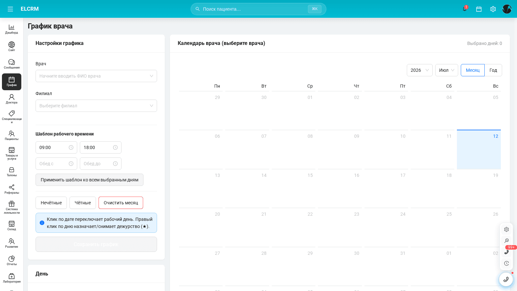Open the header calendar icon
This screenshot has width=517, height=291.
[x=479, y=9]
